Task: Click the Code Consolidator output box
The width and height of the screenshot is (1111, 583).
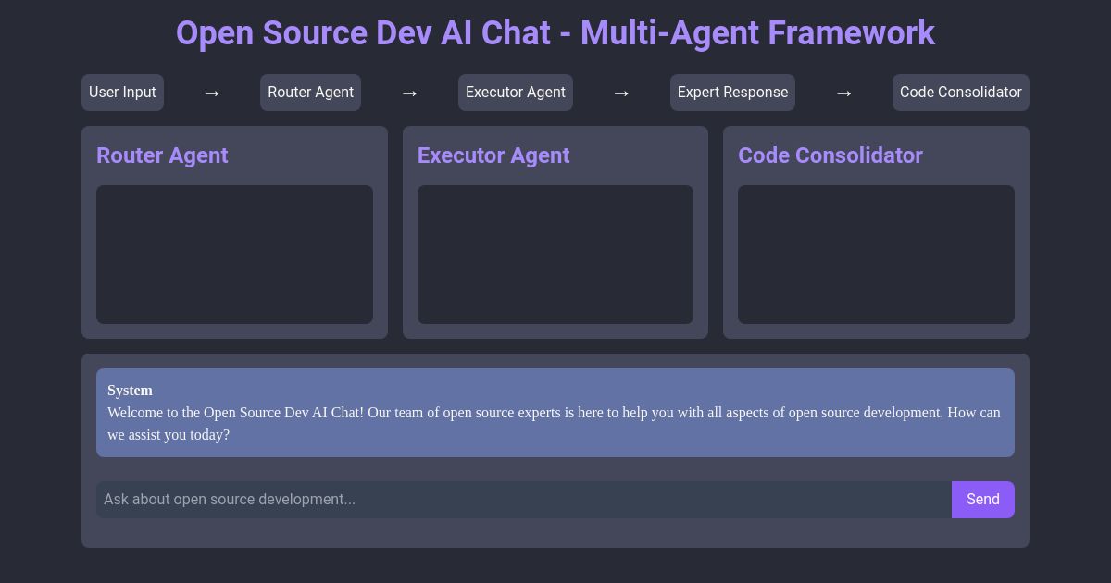Action: point(876,254)
